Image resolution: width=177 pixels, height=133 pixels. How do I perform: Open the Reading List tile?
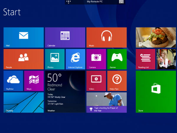[145, 59]
